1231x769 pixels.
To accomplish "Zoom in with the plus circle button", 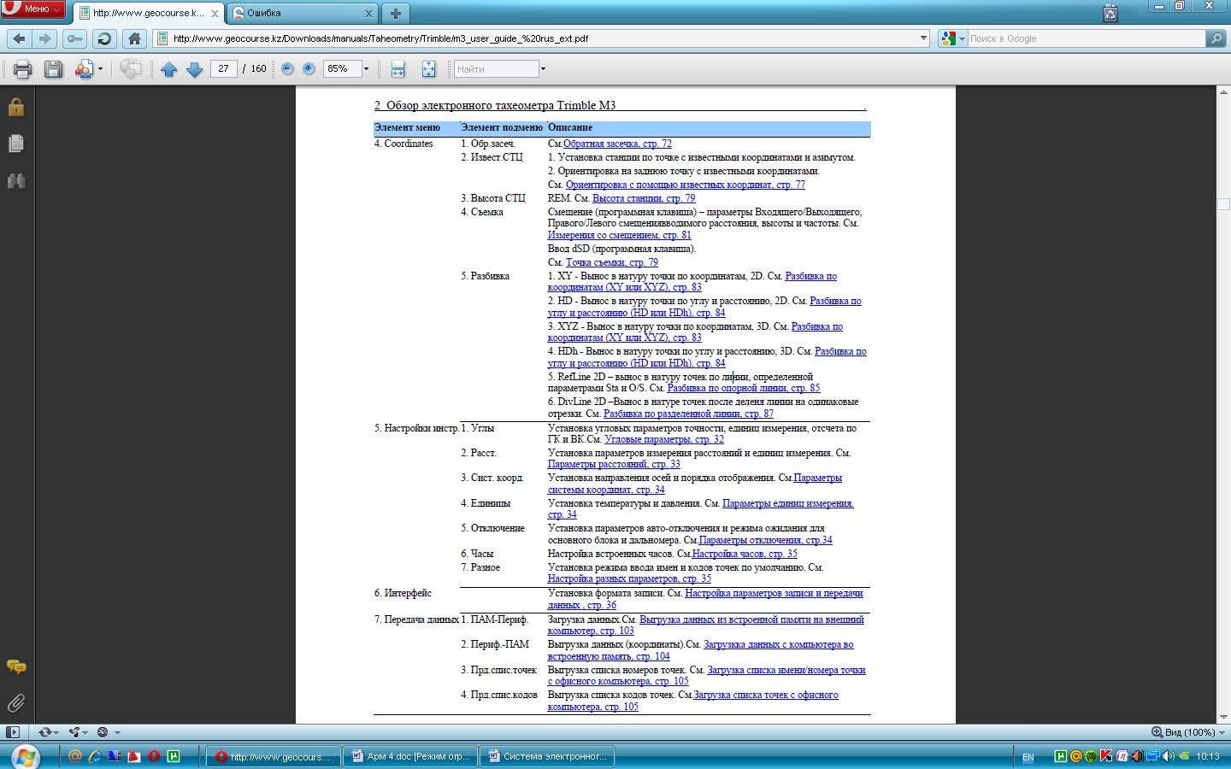I will [309, 68].
